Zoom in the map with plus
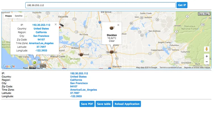The height and width of the screenshot is (113, 218). point(207,56)
